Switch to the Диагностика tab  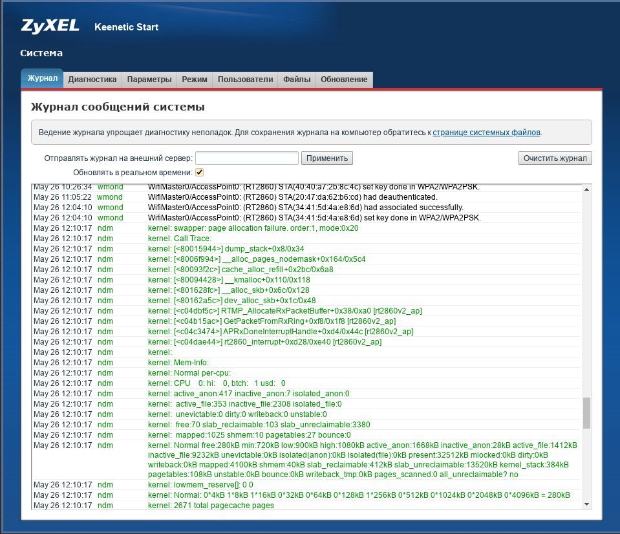pyautogui.click(x=92, y=80)
